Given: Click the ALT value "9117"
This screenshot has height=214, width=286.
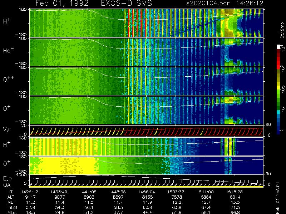Looking at the screenshot, I should pos(31,197).
